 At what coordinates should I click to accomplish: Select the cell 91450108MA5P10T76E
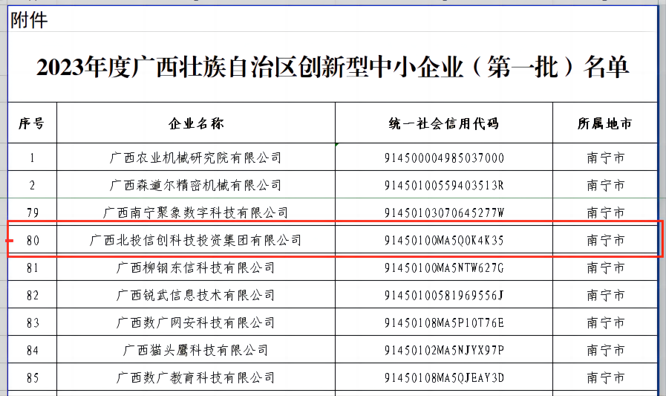click(x=444, y=322)
